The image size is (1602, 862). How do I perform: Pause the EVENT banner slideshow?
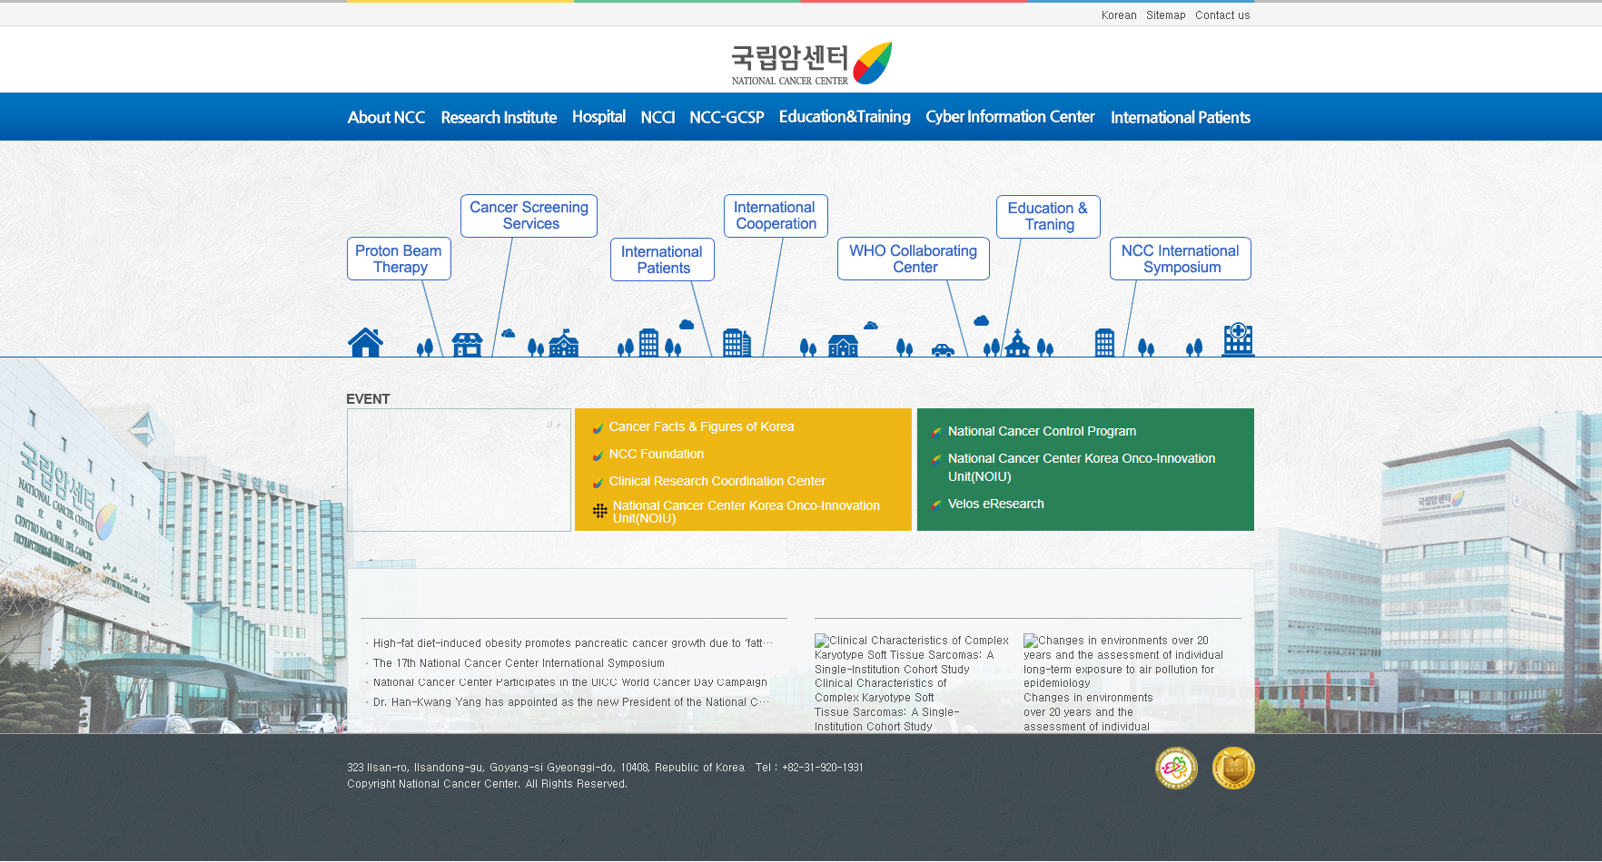[x=549, y=424]
